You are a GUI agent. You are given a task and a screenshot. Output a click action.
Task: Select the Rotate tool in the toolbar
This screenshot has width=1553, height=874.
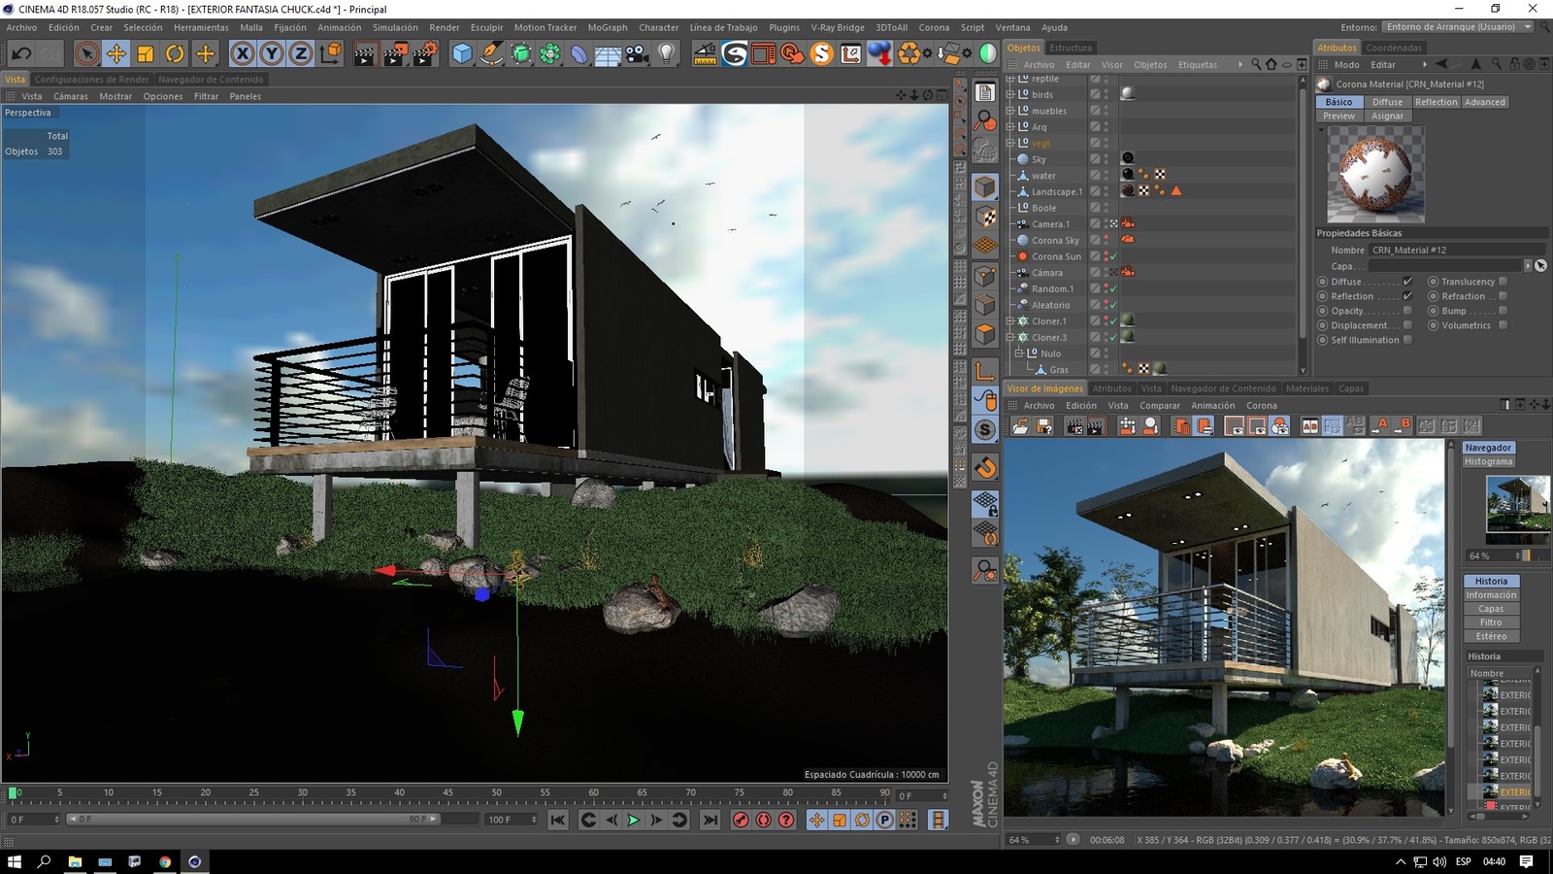[x=173, y=54]
